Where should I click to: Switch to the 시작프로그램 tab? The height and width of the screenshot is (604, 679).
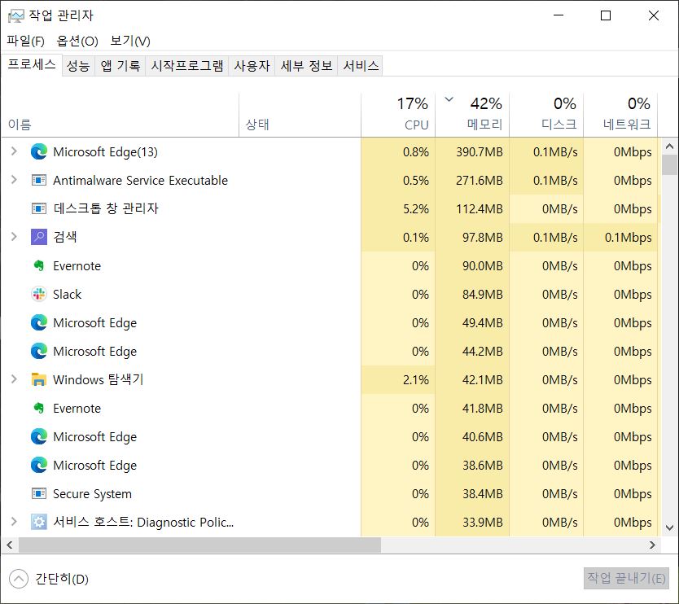click(x=187, y=66)
